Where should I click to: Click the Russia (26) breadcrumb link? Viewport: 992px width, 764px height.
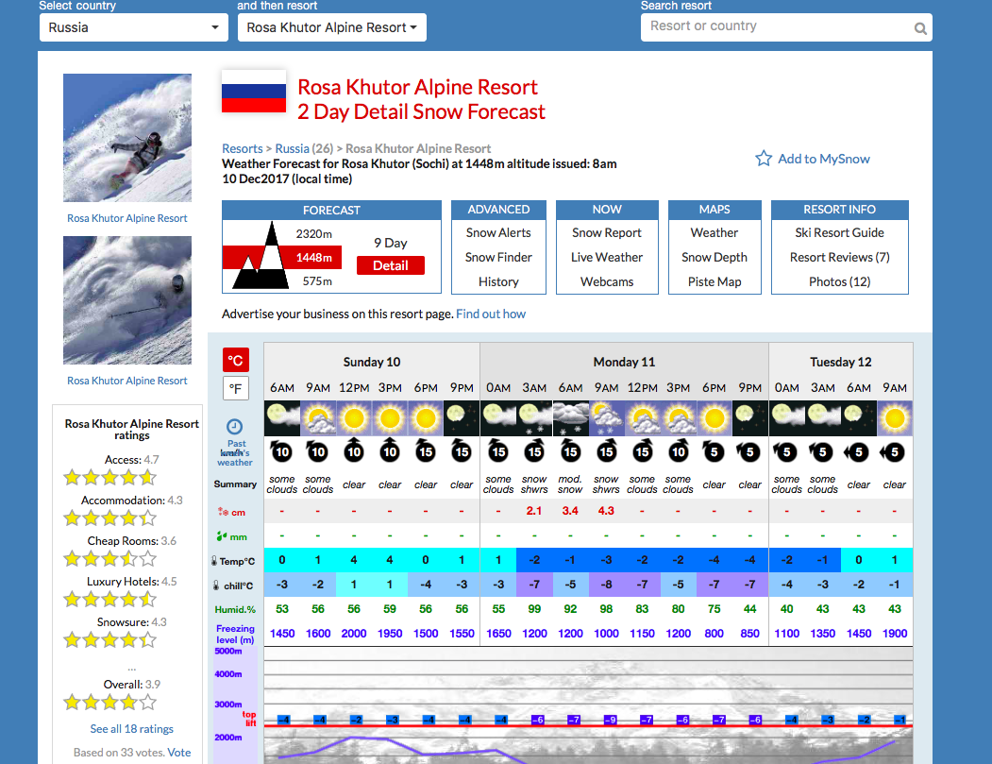tap(304, 148)
